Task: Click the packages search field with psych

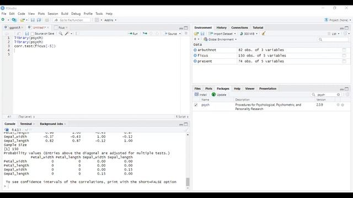Action: pos(325,95)
